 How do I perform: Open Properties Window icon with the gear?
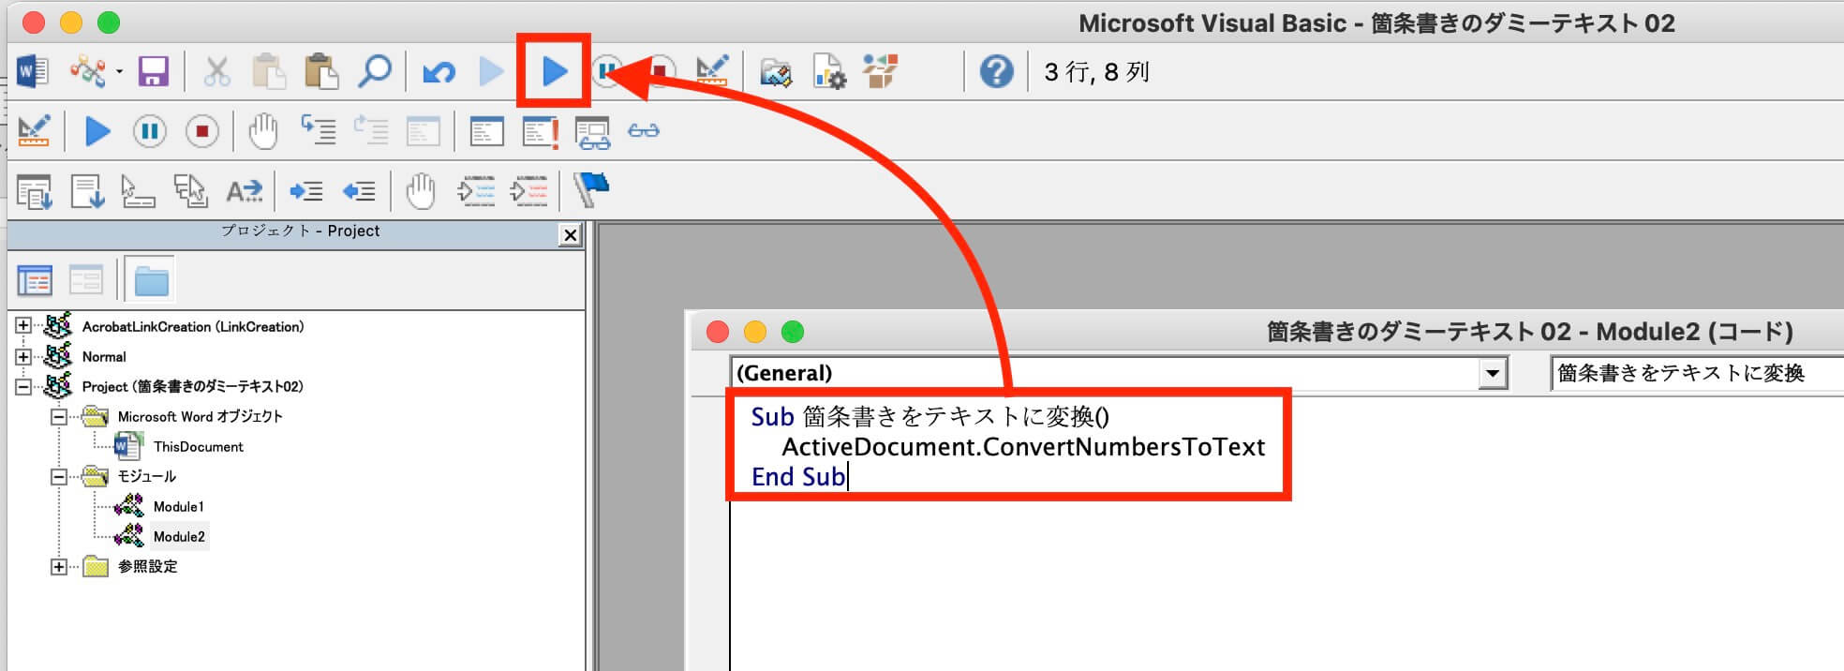coord(828,71)
